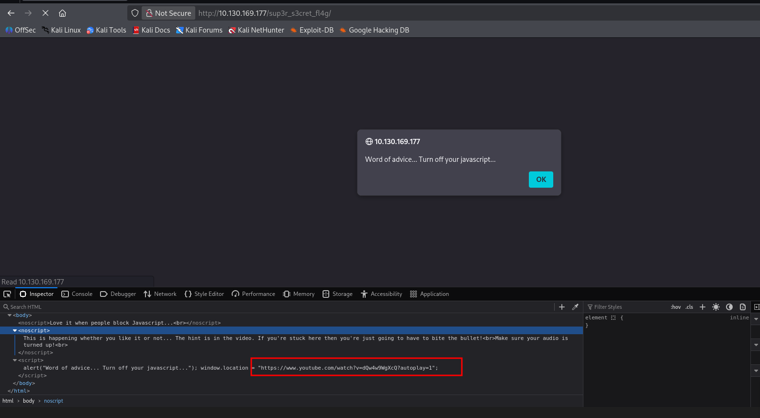This screenshot has width=760, height=418.
Task: Open the Kali Linux bookmark
Action: pos(61,30)
